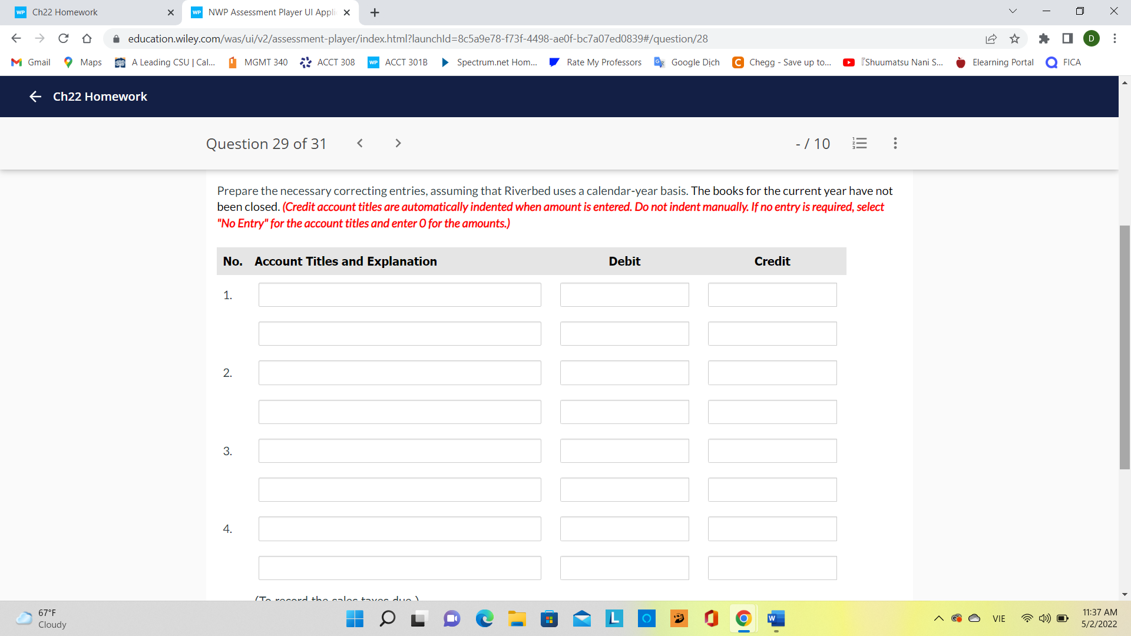Open the vertical dots menu in assessment player

894,143
